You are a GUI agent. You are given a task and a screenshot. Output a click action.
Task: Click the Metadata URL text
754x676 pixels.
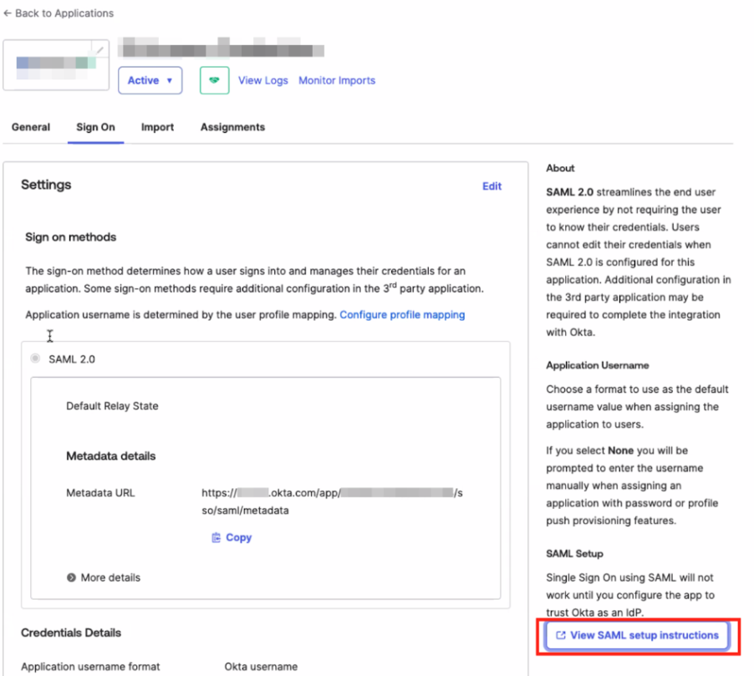[x=332, y=501]
